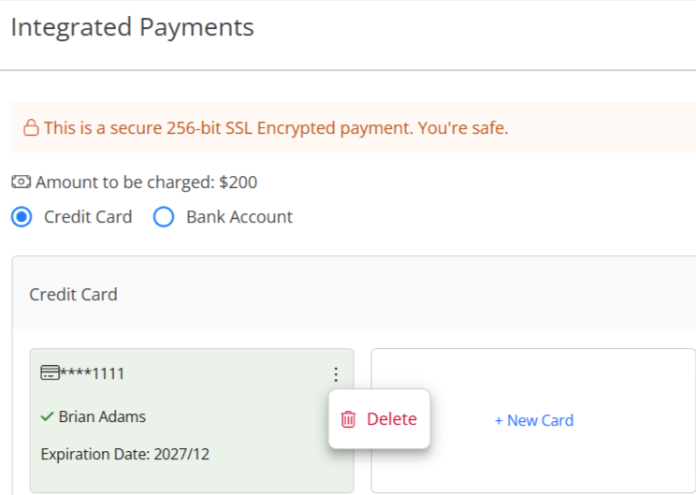Viewport: 696px width, 495px height.
Task: Click the Integrated Payments heading
Action: [132, 27]
